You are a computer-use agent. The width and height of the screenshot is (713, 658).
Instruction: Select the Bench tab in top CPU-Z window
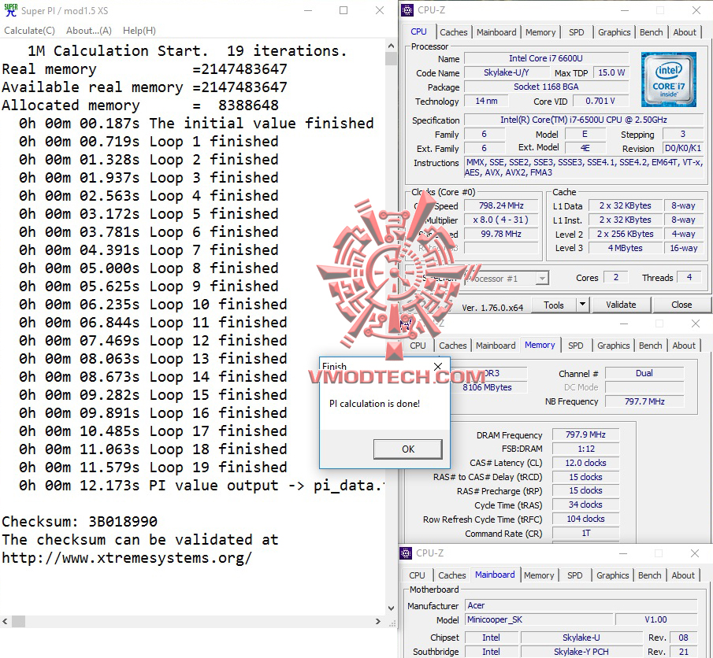pyautogui.click(x=652, y=32)
